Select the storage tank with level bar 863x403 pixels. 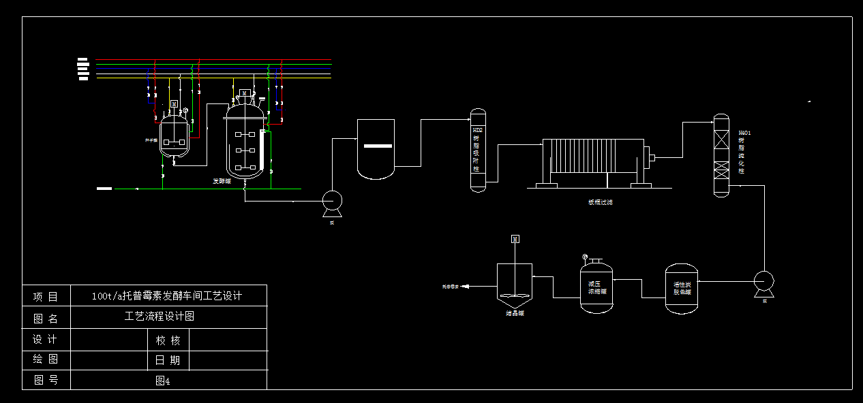[x=376, y=149]
